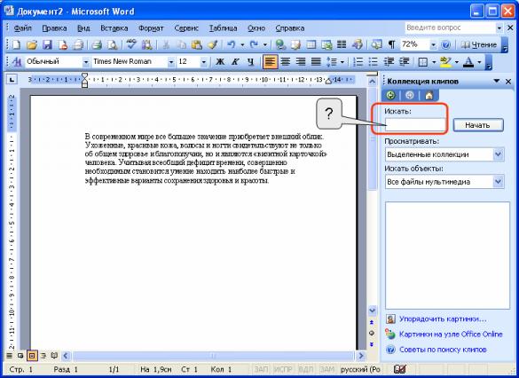Align text to the right

301,62
